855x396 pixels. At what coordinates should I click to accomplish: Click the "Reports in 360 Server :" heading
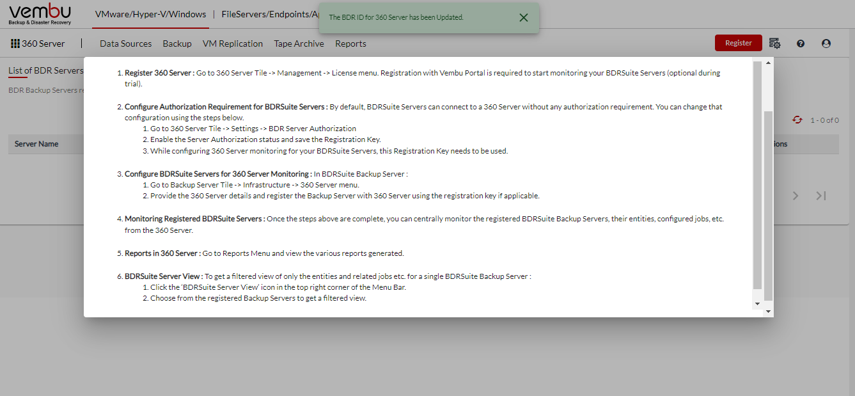coord(162,253)
